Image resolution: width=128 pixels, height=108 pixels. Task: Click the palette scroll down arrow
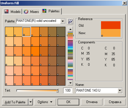point(70,83)
